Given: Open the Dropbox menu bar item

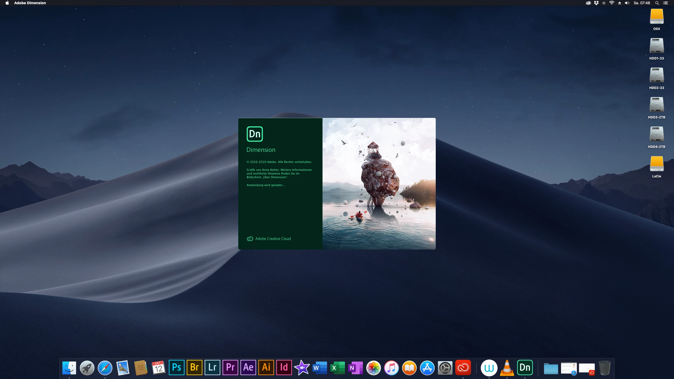Looking at the screenshot, I should (x=596, y=3).
